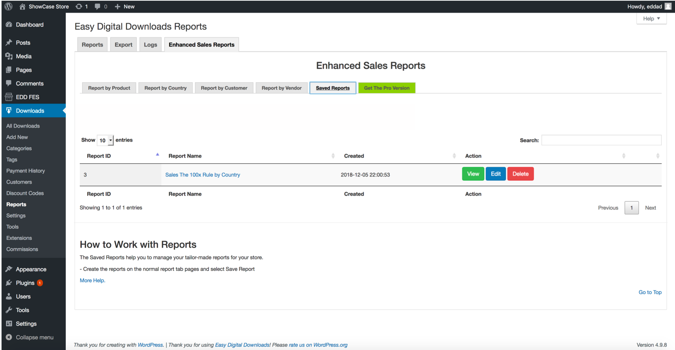Click the user avatar next to Howdy
Image resolution: width=675 pixels, height=350 pixels.
coord(668,6)
